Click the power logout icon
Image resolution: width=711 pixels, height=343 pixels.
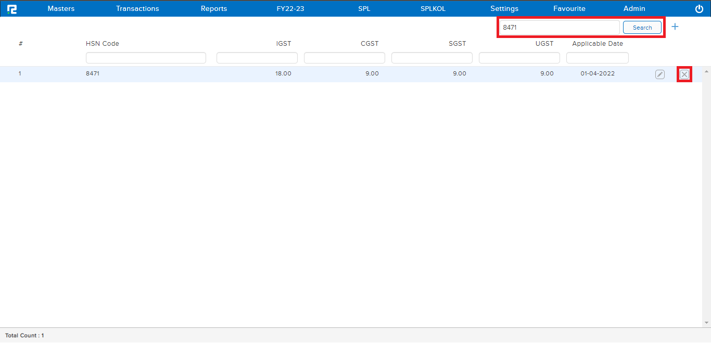699,9
